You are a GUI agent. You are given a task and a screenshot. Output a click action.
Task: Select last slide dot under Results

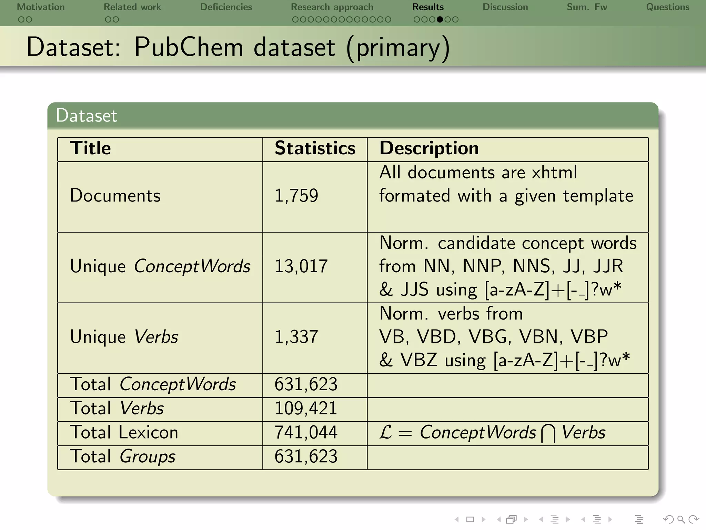(x=455, y=20)
